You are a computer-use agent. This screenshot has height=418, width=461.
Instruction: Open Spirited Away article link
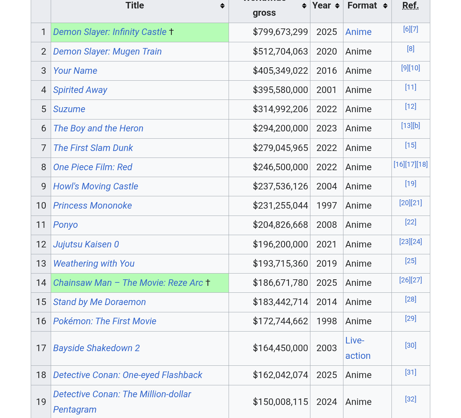(80, 90)
